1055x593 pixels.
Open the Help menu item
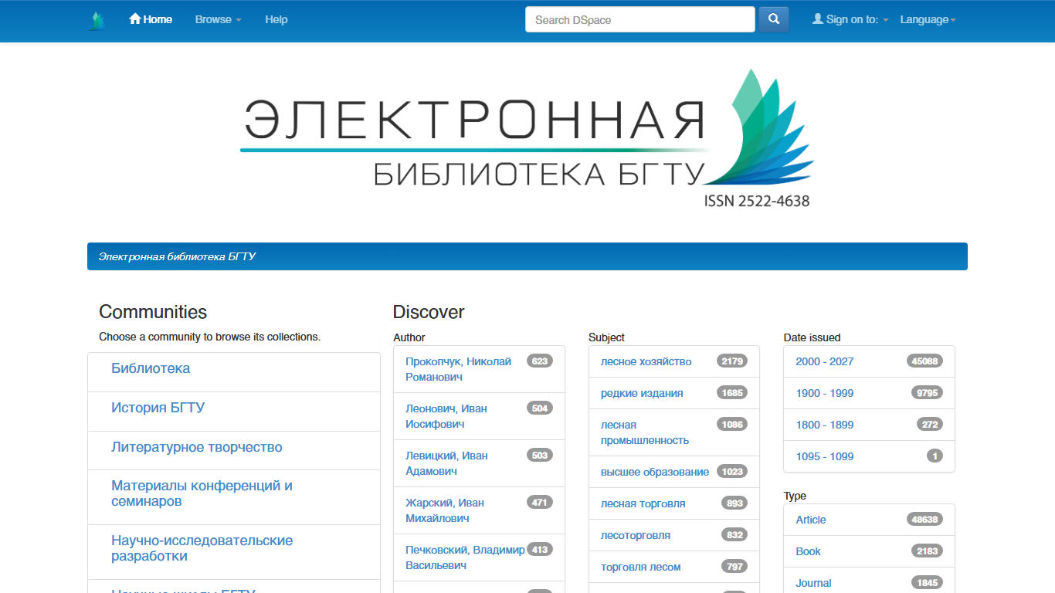[276, 19]
